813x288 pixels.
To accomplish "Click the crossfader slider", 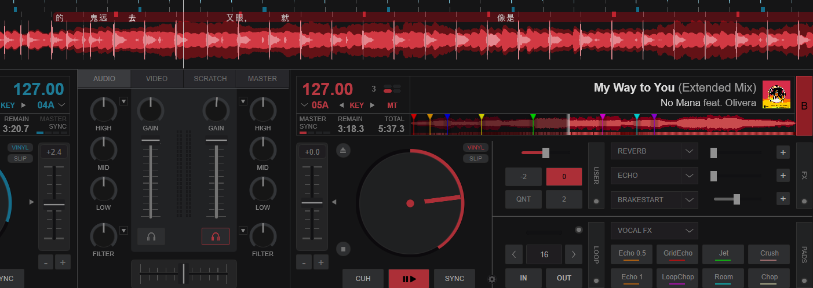I will click(x=184, y=272).
